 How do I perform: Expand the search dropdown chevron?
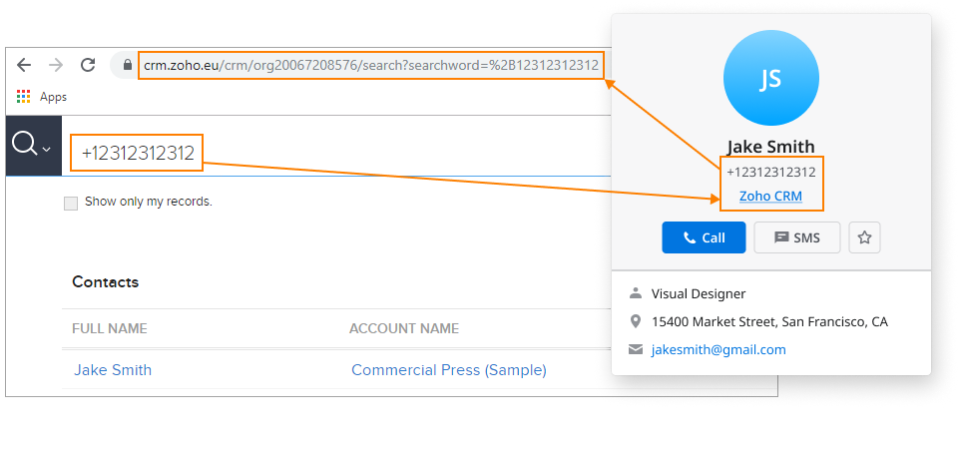(x=47, y=150)
